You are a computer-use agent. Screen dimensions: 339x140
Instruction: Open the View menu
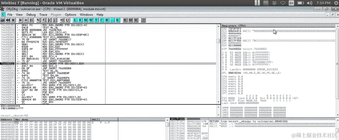[19, 15]
